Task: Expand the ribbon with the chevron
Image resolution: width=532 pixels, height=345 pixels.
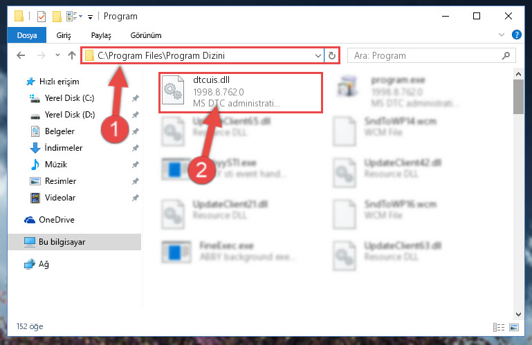Action: 501,35
